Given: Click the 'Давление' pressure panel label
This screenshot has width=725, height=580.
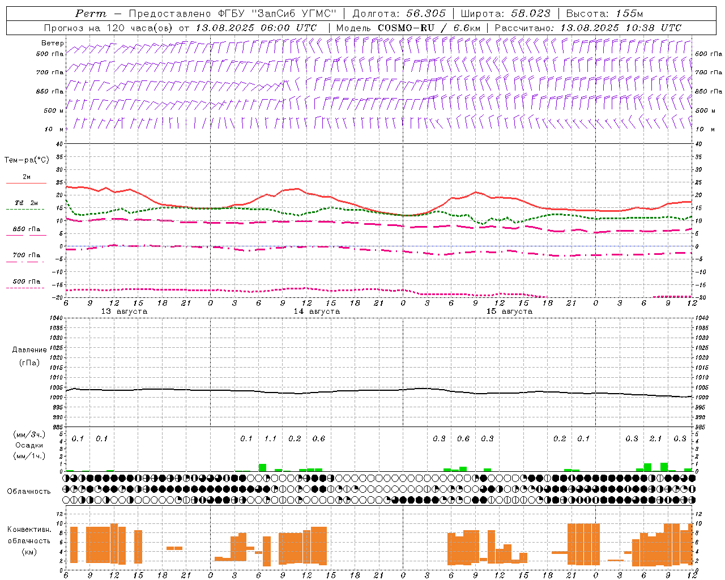Looking at the screenshot, I should click(29, 350).
